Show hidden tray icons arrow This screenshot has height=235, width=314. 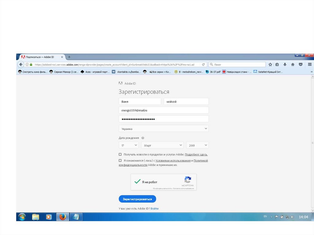(272, 217)
